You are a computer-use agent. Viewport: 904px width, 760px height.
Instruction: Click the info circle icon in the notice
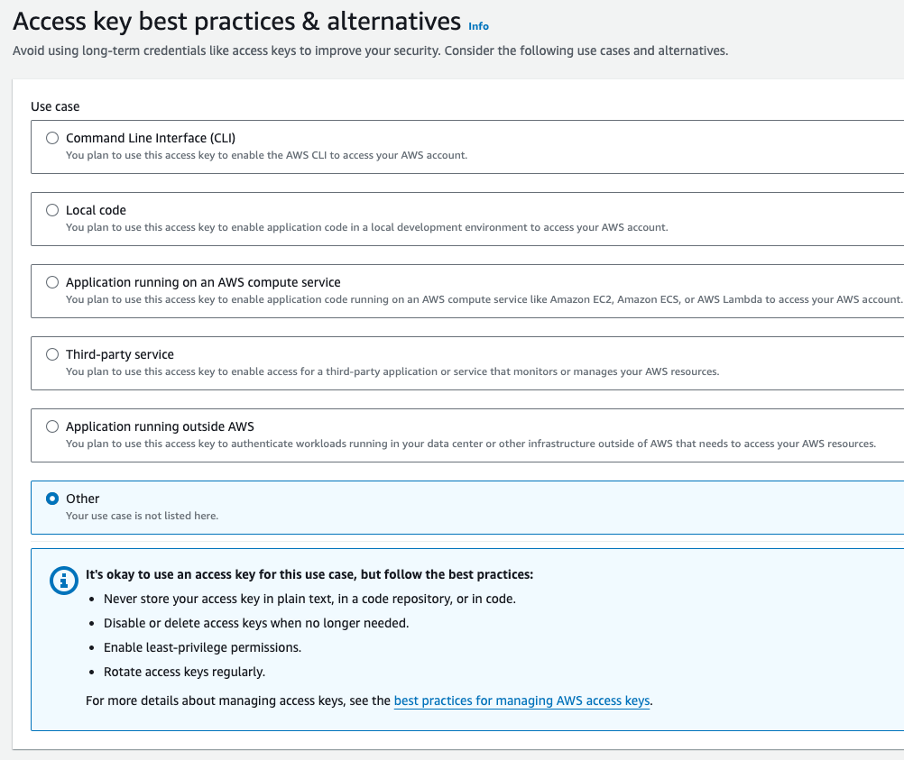(x=63, y=580)
